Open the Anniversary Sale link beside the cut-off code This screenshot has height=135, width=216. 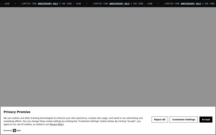pyautogui.click(x=191, y=4)
